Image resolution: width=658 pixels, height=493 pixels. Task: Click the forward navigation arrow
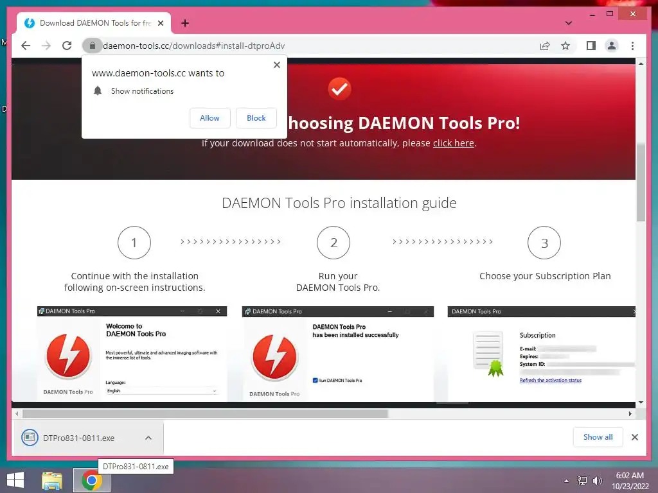46,46
